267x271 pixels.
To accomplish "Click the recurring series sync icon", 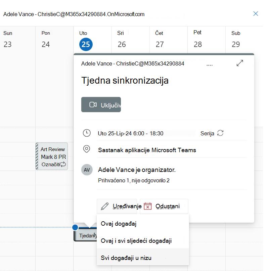I will pyautogui.click(x=220, y=133).
